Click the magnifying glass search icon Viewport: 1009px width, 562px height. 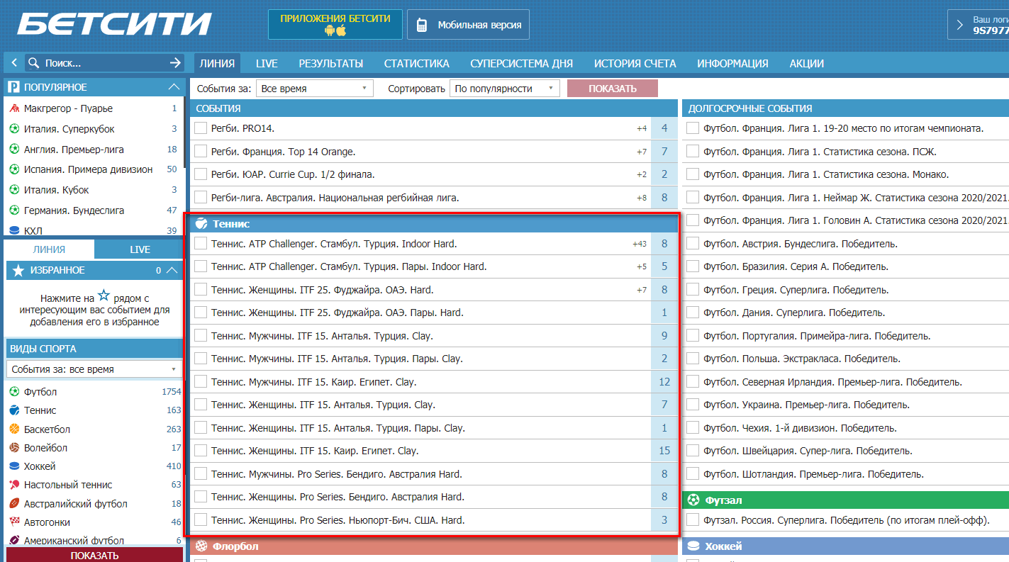click(33, 63)
